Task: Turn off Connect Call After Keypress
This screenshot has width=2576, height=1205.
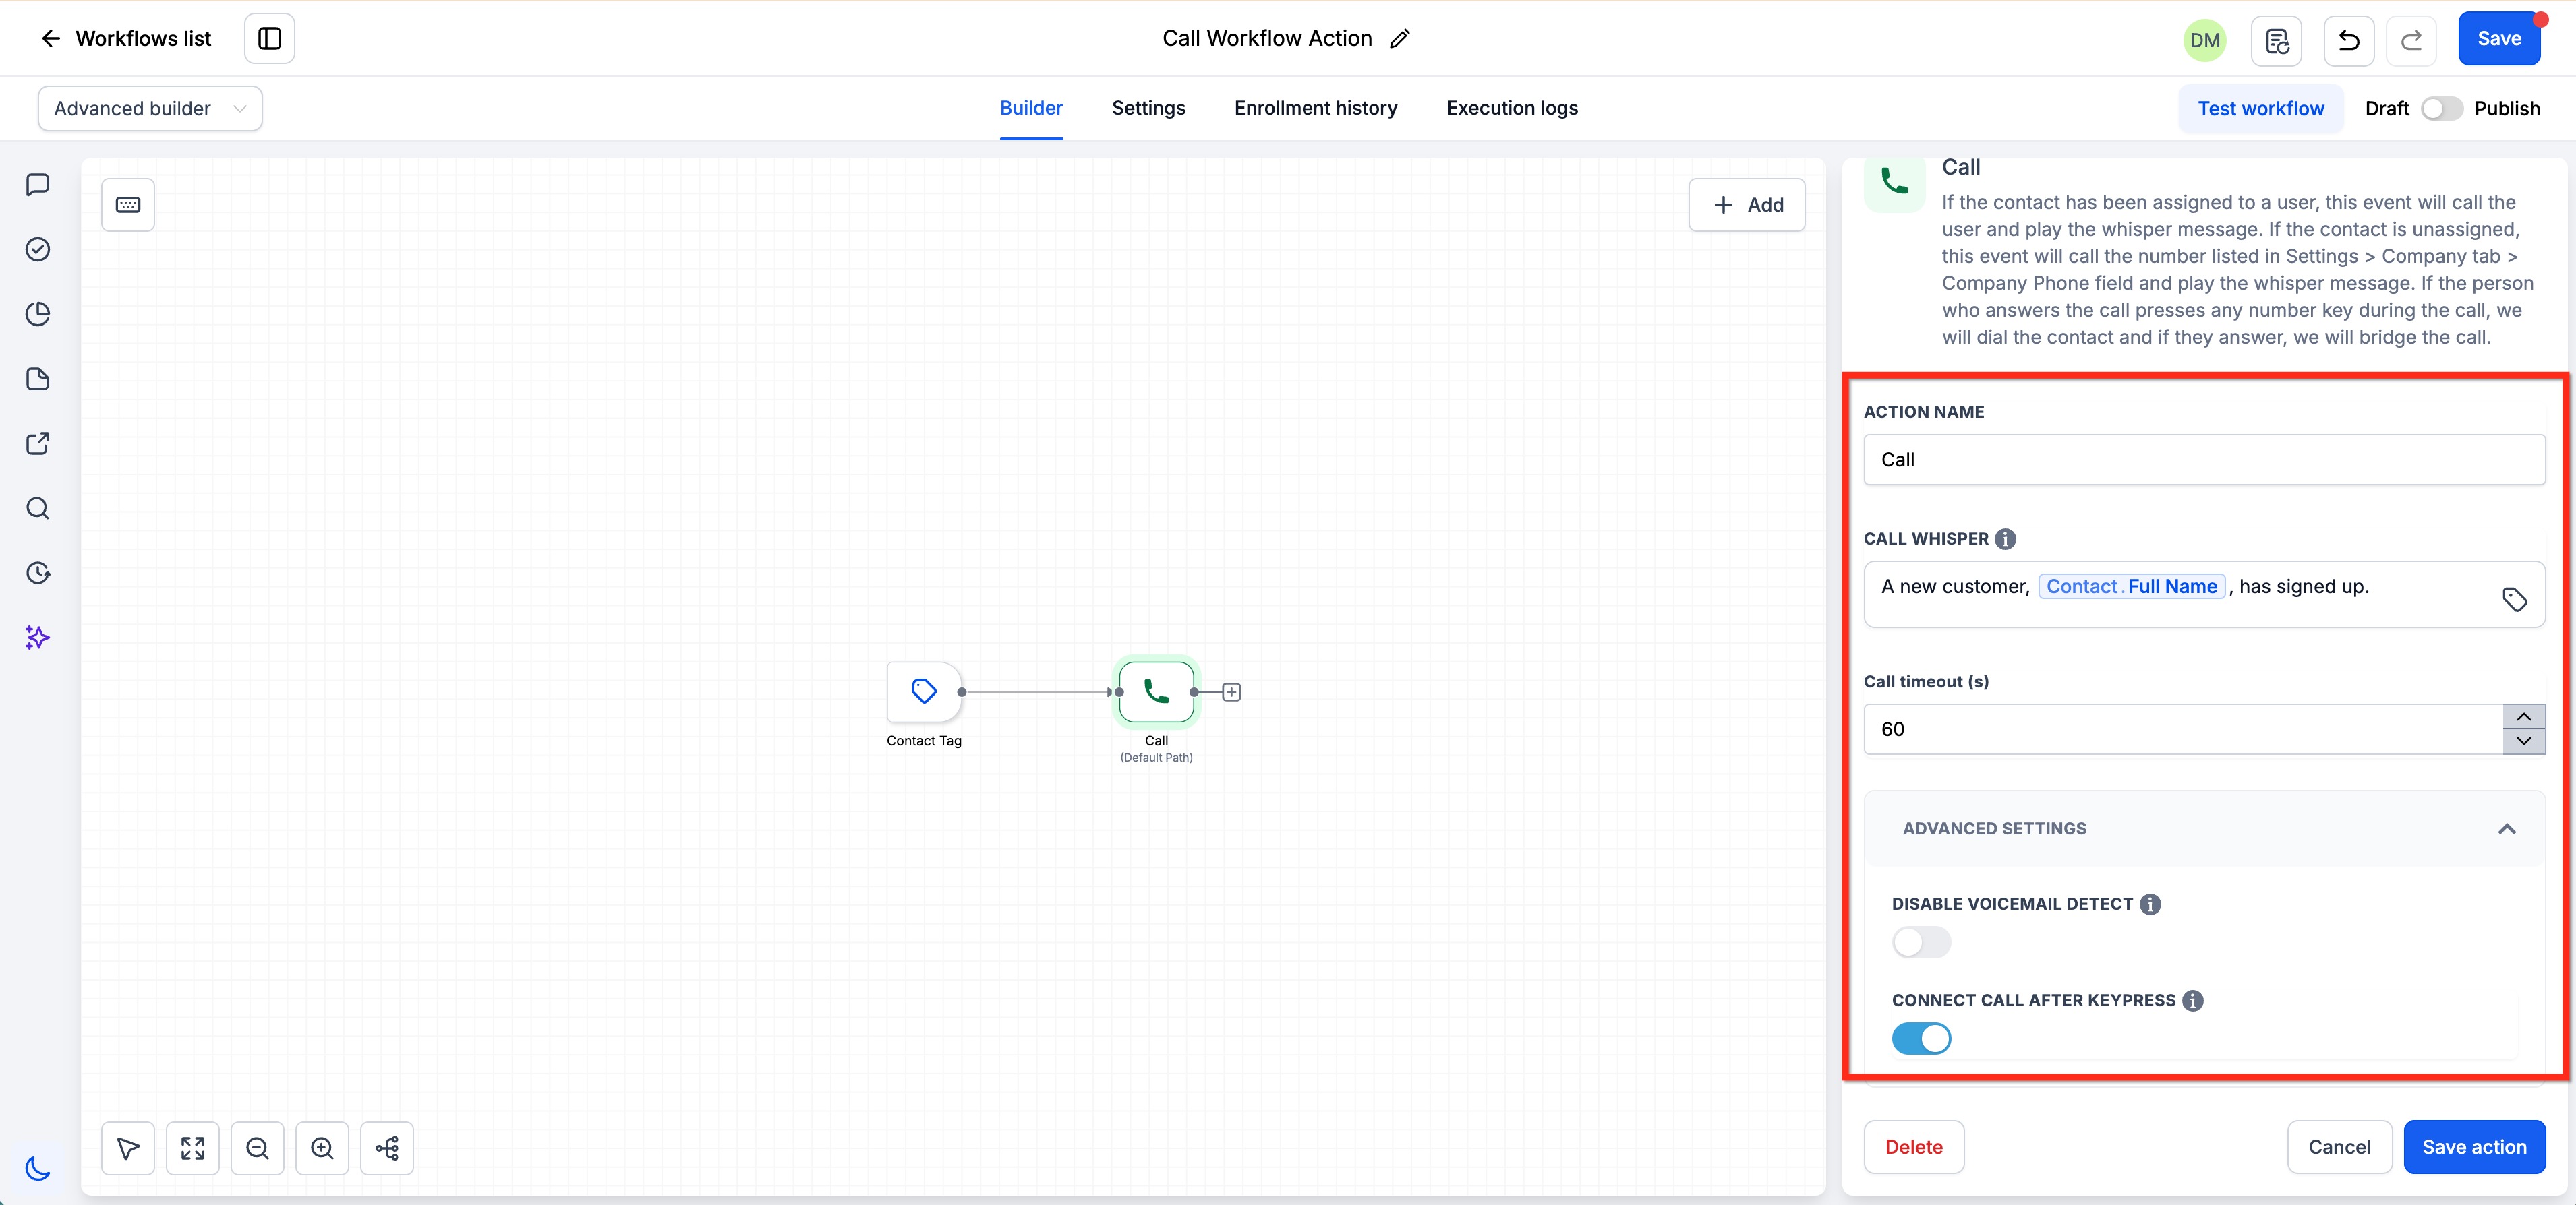Action: (x=1921, y=1038)
